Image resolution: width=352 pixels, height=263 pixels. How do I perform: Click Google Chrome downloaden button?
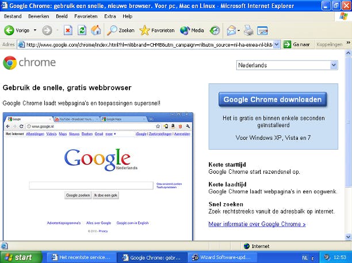(273, 99)
